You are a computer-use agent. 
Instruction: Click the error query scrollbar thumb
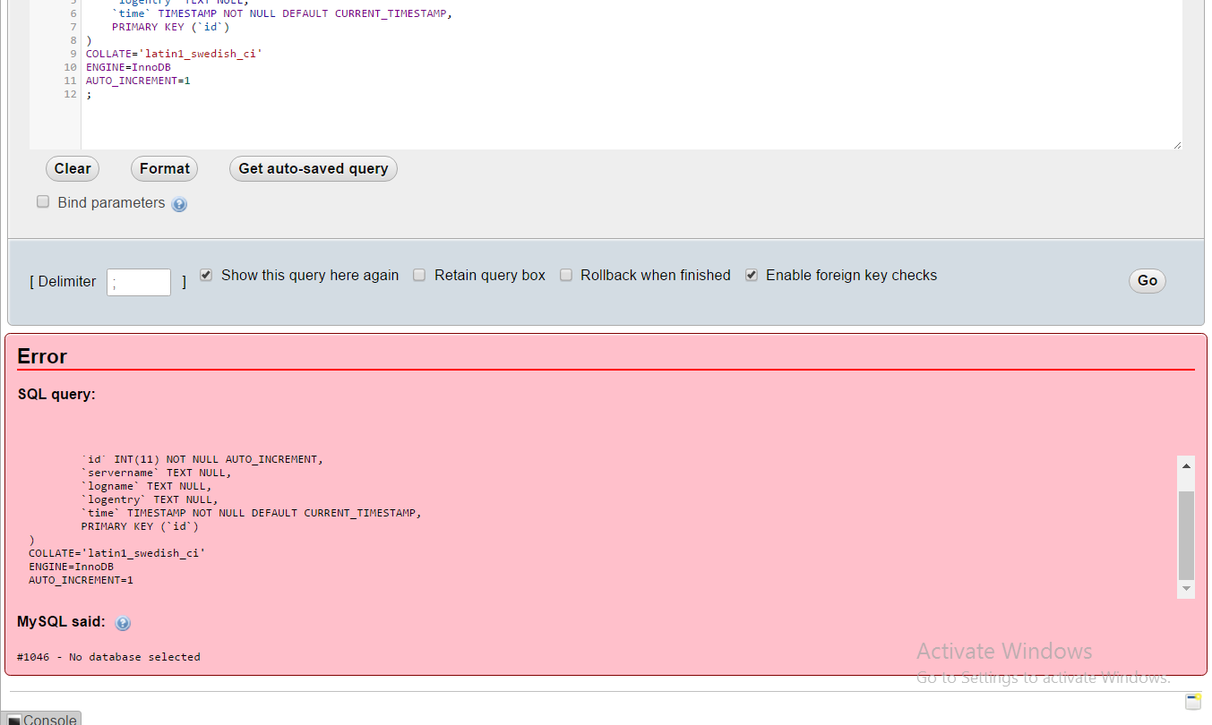click(1186, 534)
